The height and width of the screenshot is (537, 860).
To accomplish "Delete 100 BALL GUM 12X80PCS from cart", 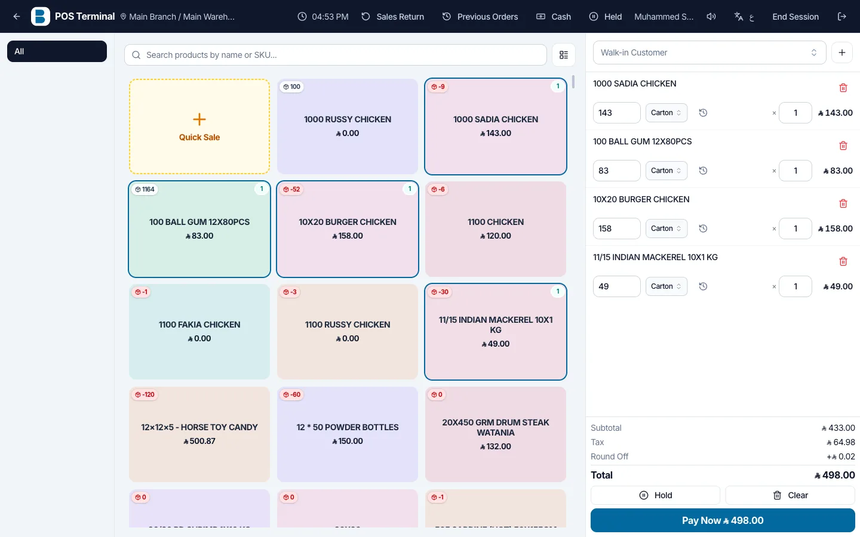I will 843,146.
